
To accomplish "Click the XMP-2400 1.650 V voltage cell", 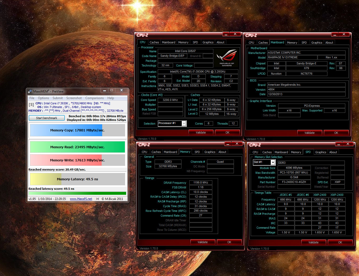I will [337, 232].
